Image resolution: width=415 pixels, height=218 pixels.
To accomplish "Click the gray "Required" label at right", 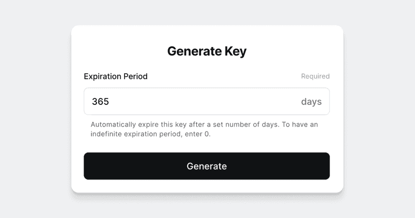I will coord(315,76).
